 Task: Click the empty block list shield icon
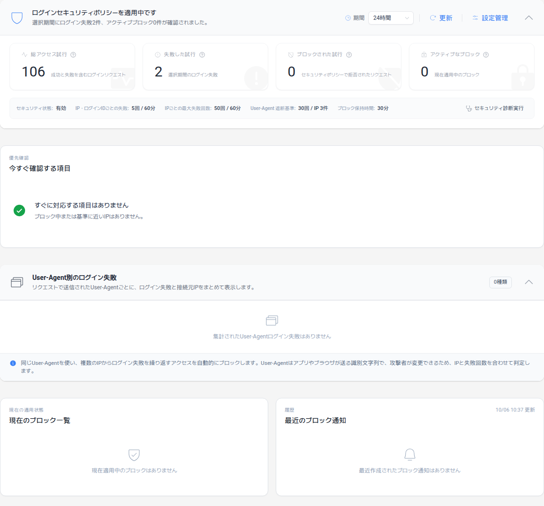tap(134, 455)
